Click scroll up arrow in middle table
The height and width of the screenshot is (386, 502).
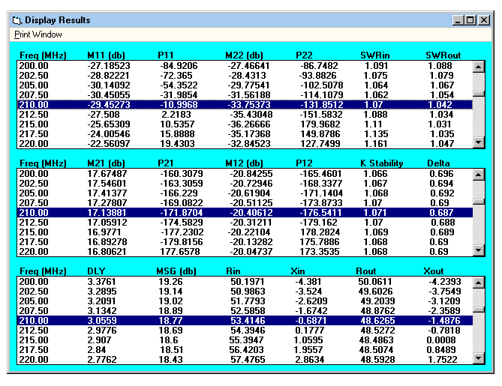click(478, 175)
